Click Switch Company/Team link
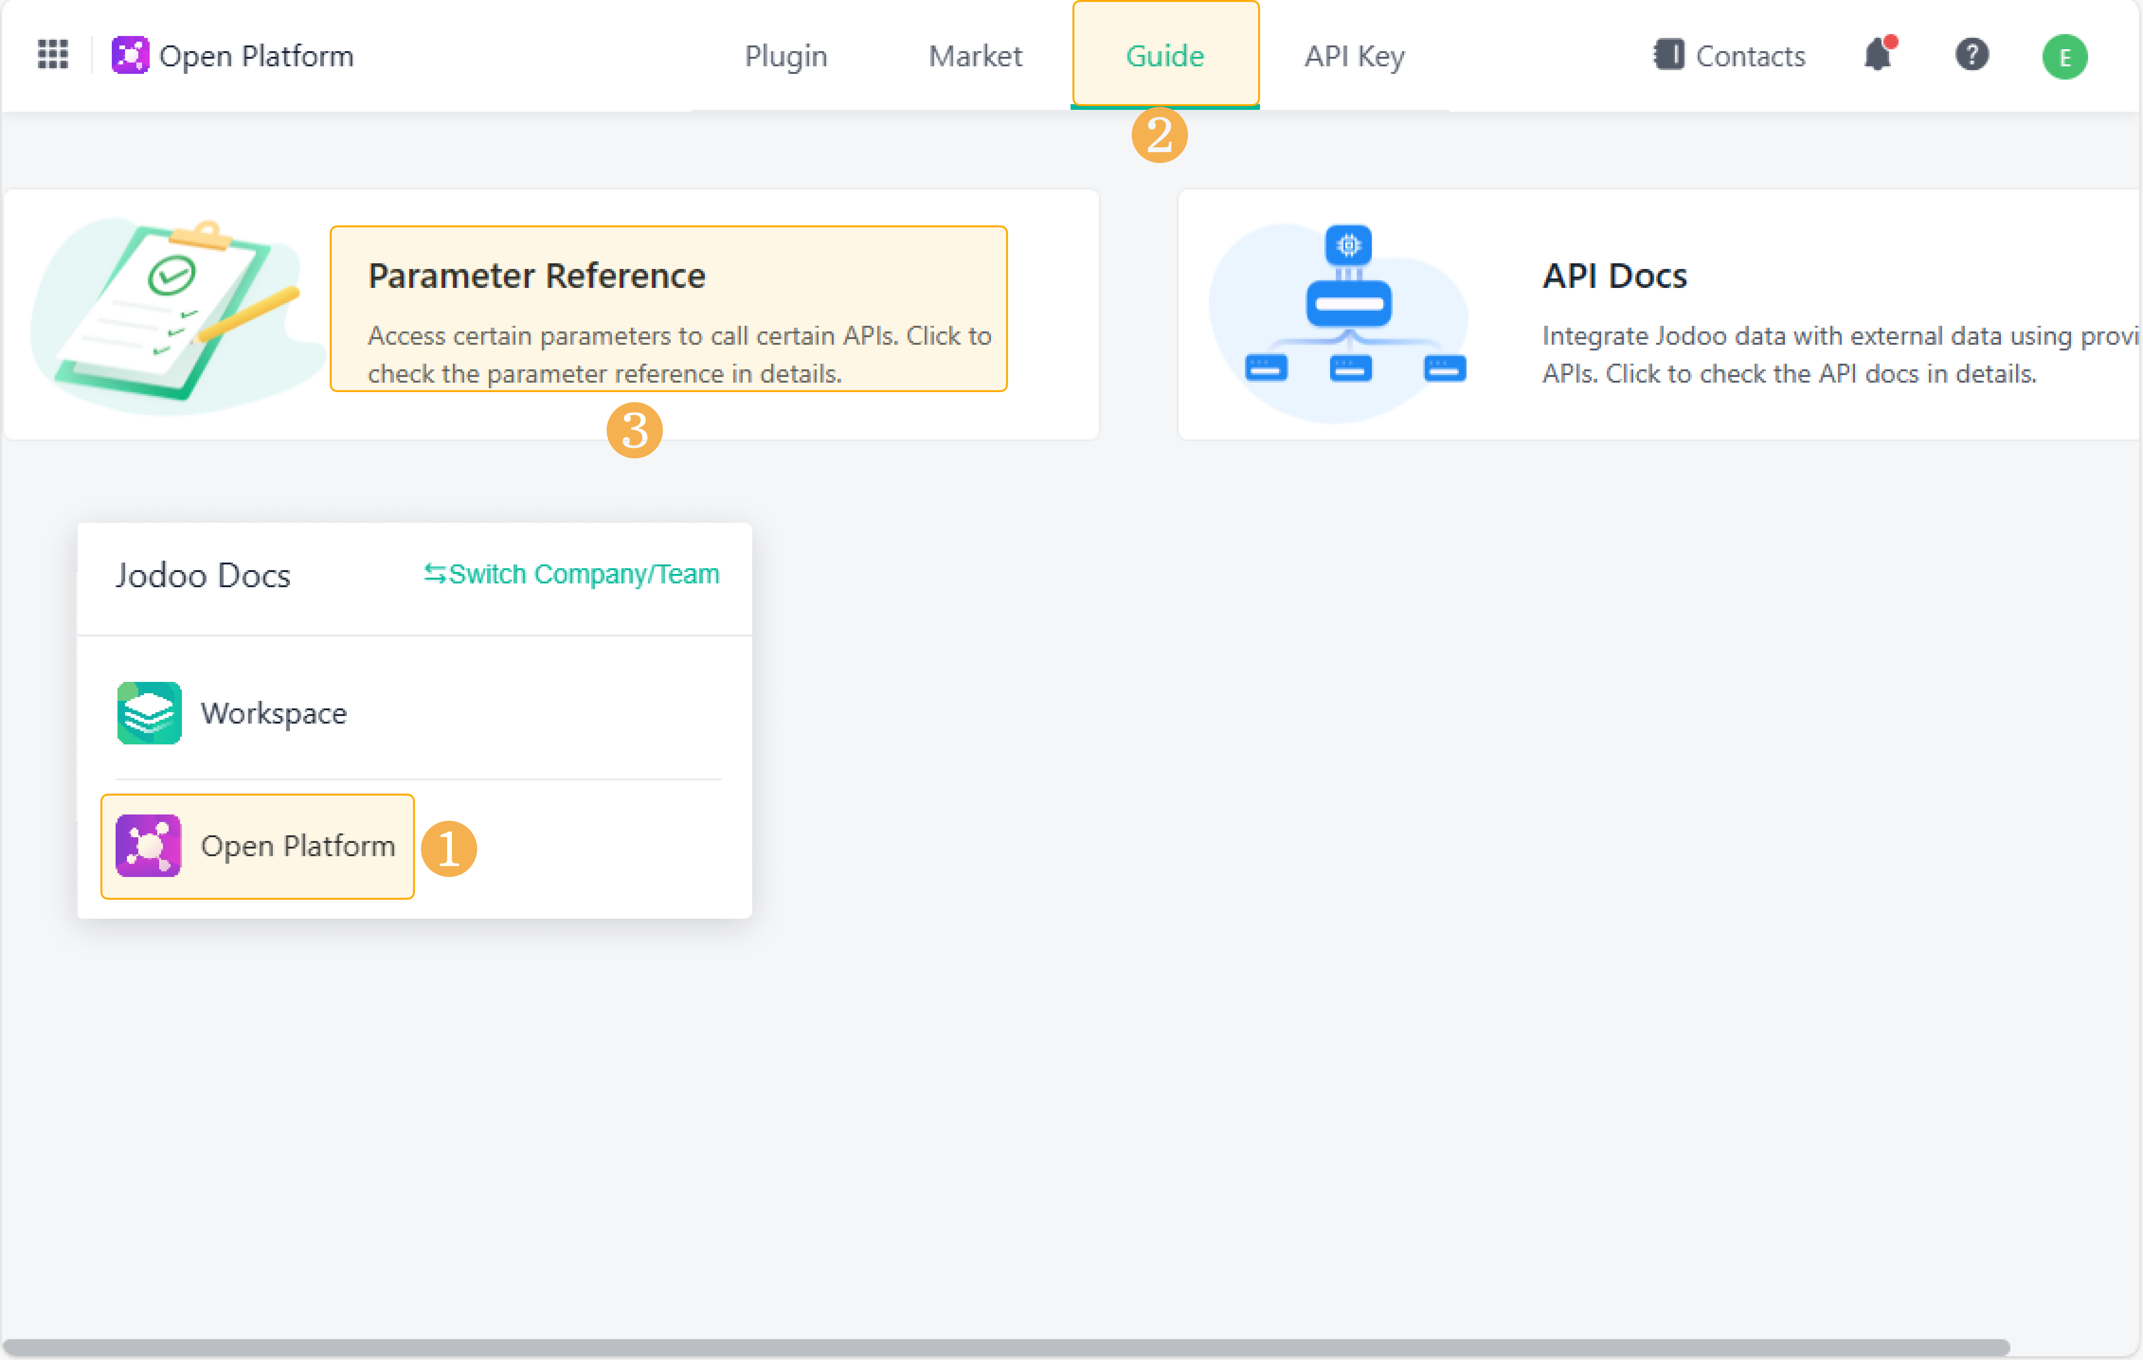The image size is (2143, 1360). [x=571, y=574]
